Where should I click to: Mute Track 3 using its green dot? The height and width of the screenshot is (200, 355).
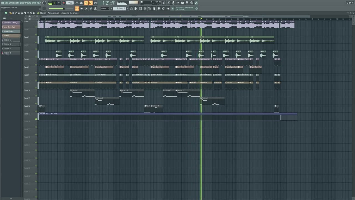point(36,42)
